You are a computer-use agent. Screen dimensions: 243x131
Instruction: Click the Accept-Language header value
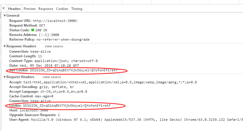click(x=64, y=92)
